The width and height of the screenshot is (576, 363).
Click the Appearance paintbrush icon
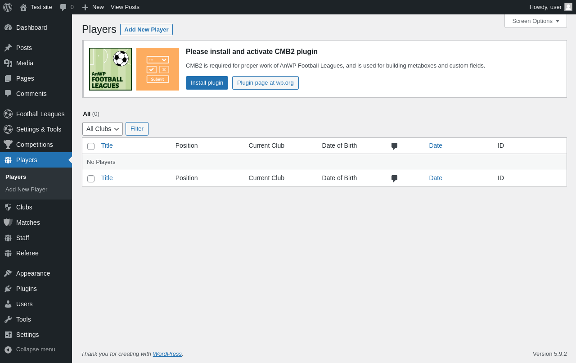tap(8, 273)
